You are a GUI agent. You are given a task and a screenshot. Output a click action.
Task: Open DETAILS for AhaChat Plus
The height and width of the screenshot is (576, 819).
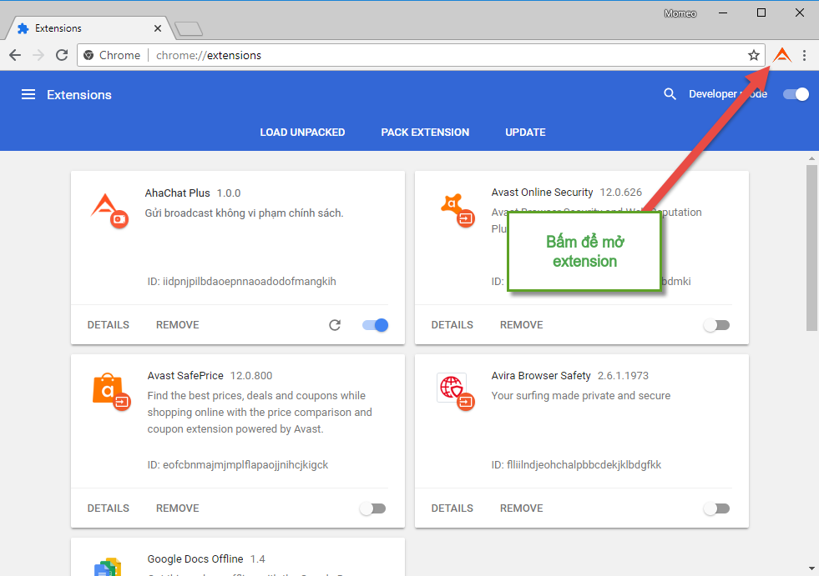click(109, 324)
